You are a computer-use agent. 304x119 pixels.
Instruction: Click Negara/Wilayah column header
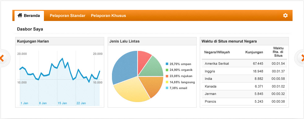point(217,52)
